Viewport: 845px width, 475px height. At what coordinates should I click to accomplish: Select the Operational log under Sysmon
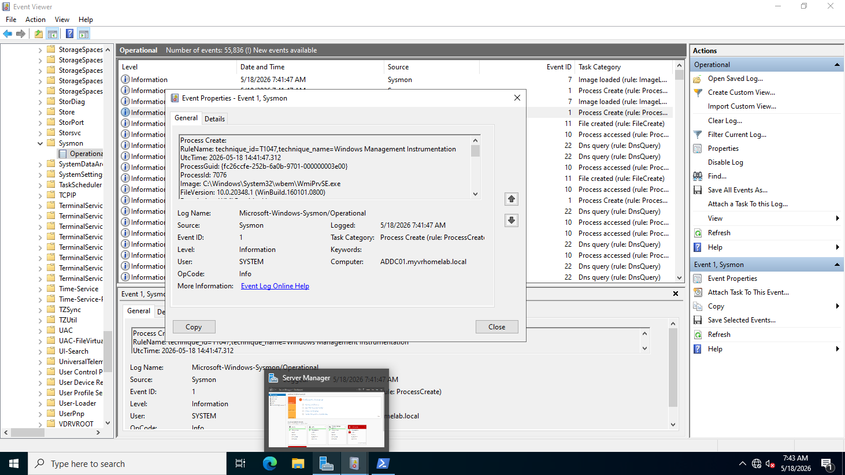click(81, 154)
